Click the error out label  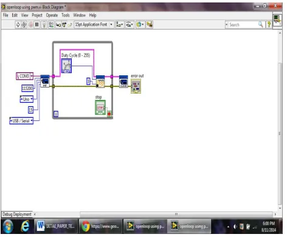tap(137, 76)
